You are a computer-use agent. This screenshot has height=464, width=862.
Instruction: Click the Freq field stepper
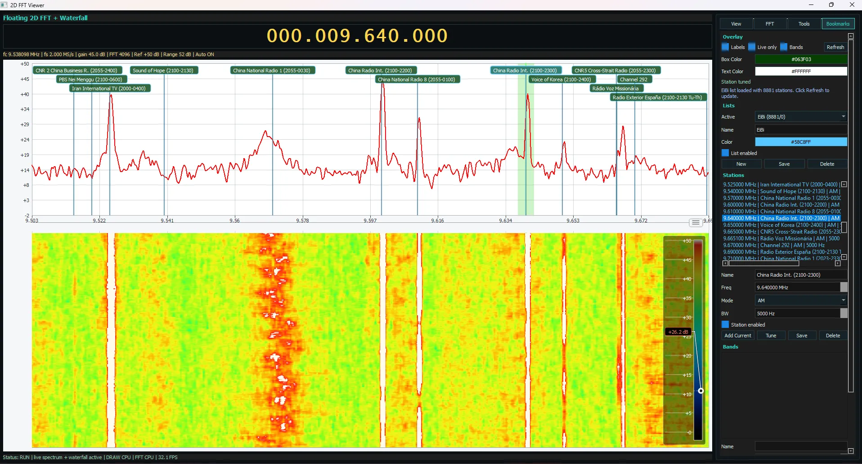(x=844, y=287)
